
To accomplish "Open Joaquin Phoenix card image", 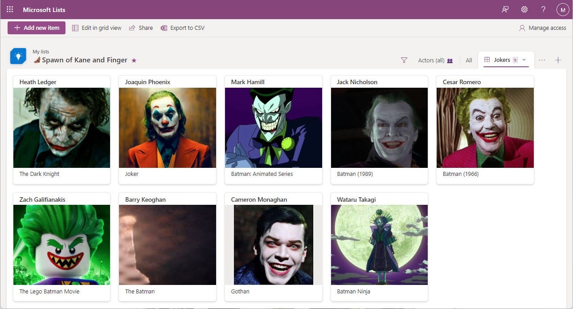I will tap(168, 128).
